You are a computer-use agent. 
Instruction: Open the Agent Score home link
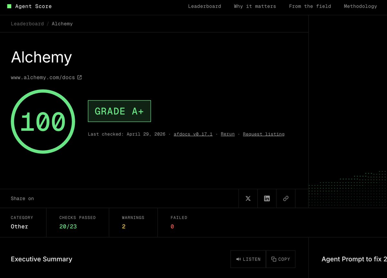coord(29,6)
